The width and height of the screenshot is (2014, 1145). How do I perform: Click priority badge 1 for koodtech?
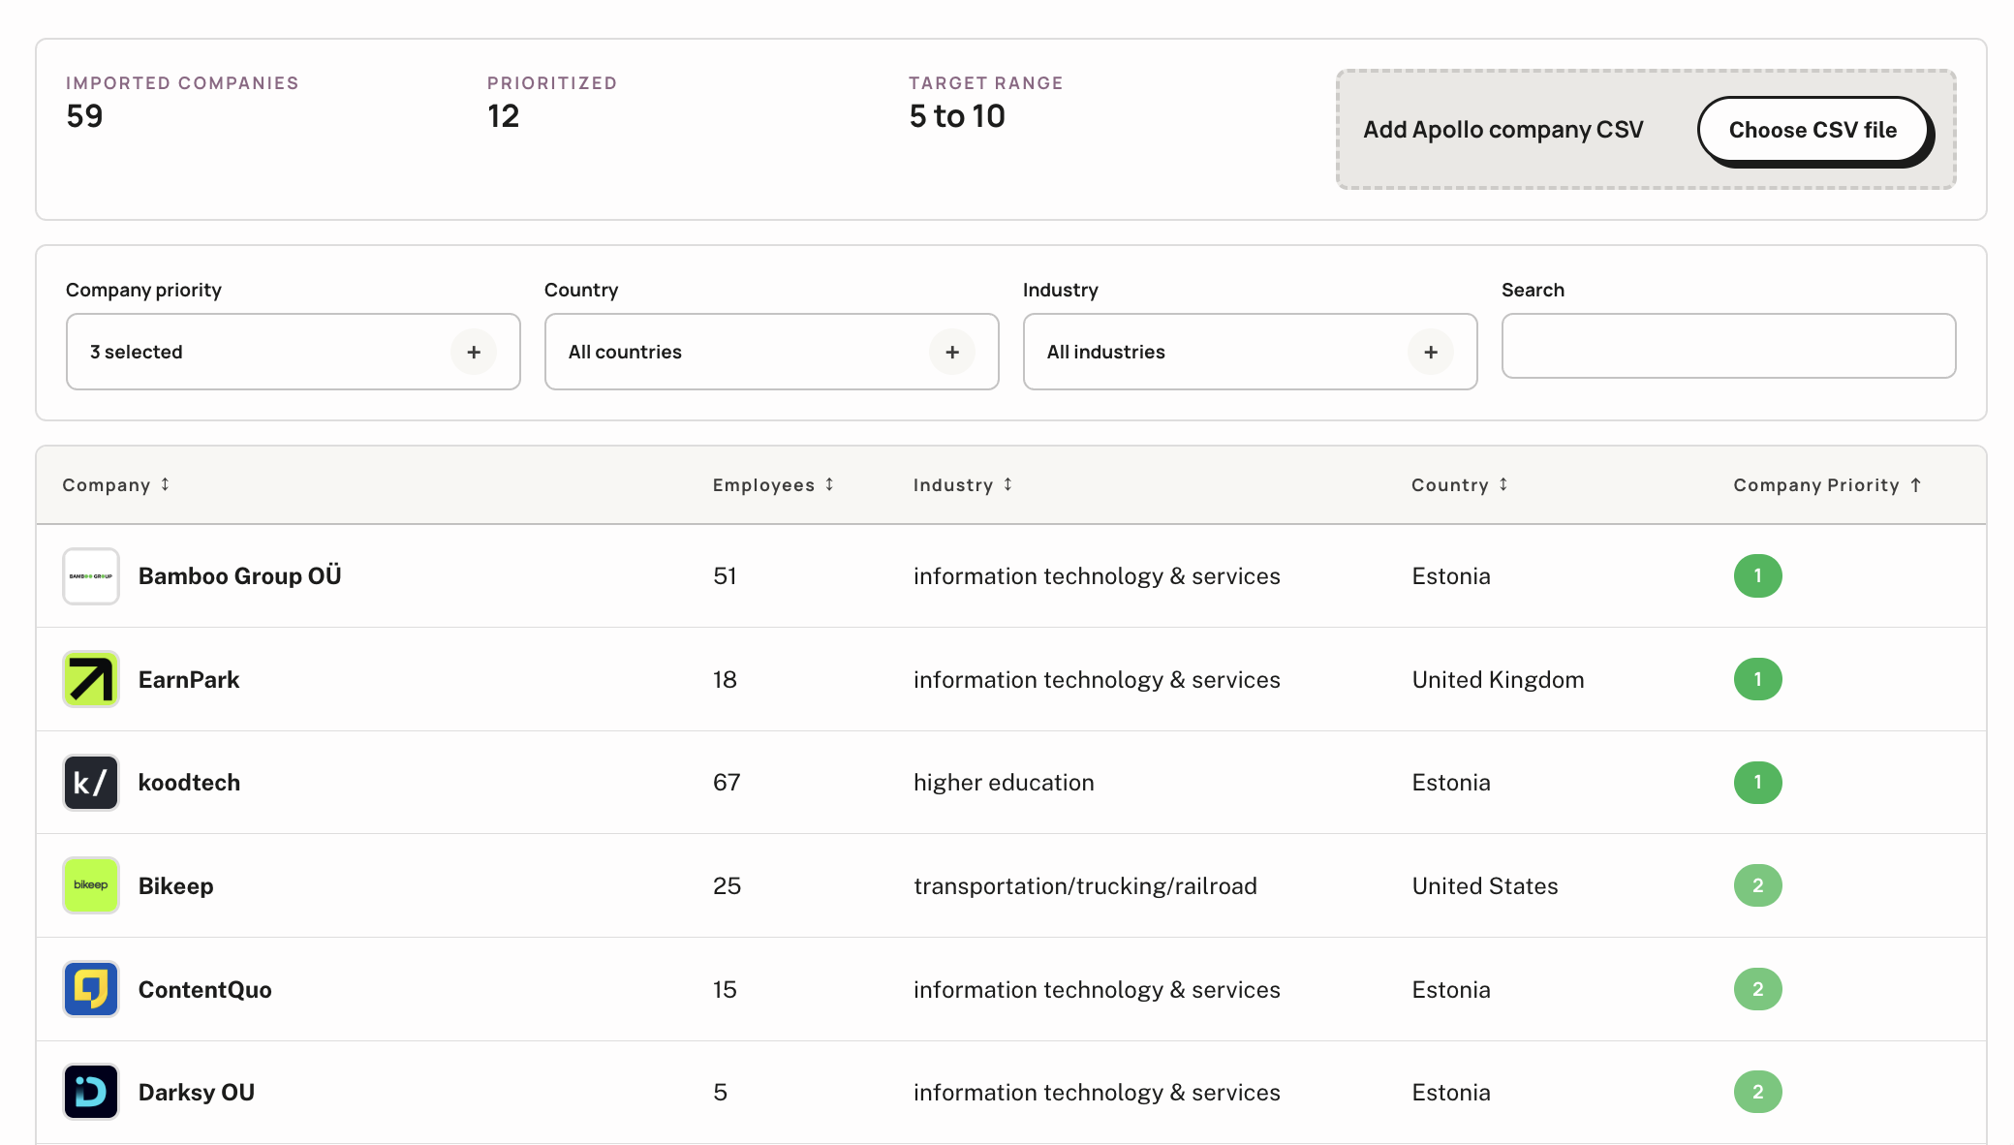[x=1758, y=783]
